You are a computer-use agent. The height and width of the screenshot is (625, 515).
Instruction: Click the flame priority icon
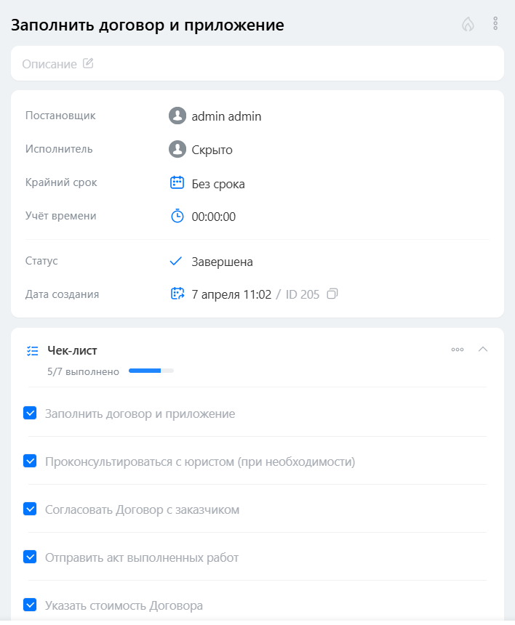click(468, 24)
